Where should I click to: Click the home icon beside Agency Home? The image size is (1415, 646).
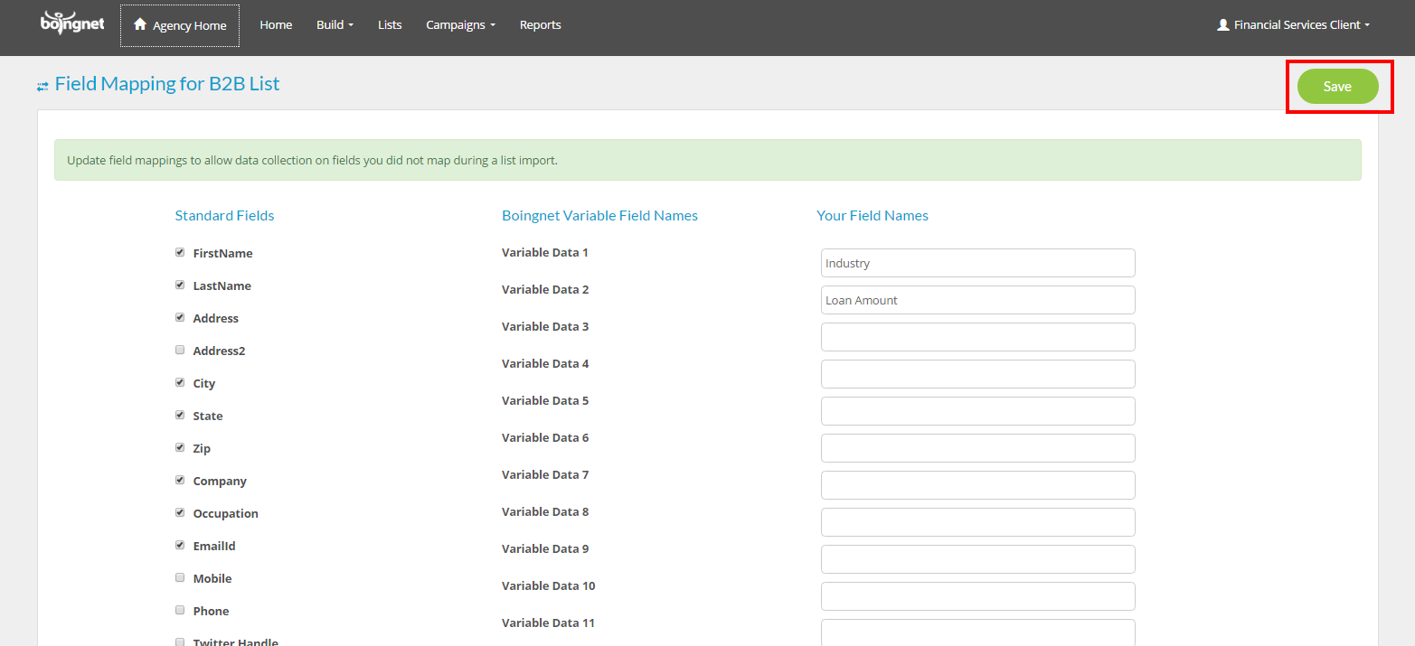140,24
